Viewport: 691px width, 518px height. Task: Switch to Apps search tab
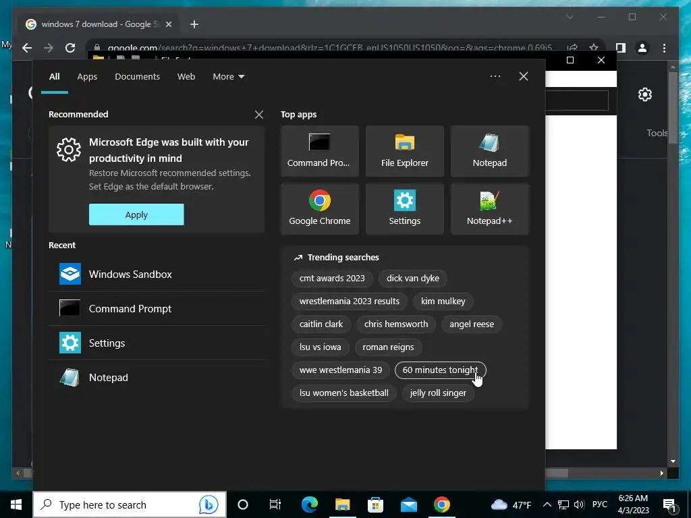(x=87, y=77)
